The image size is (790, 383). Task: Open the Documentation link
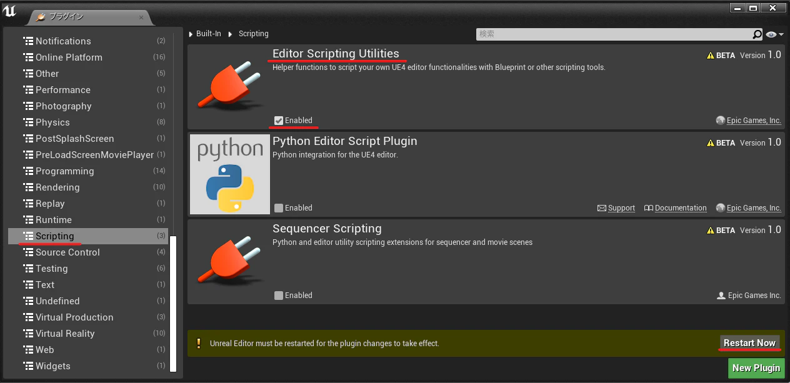click(681, 208)
